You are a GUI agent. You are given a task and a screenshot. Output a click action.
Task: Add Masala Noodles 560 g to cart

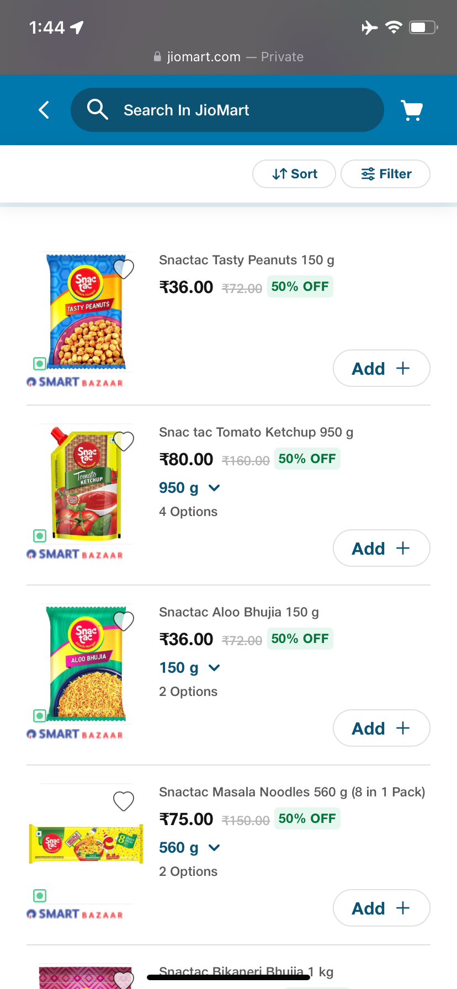381,908
